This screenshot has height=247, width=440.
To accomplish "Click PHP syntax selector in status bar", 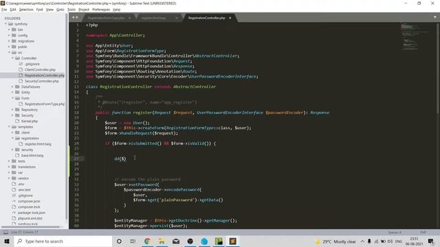I will 423,233.
